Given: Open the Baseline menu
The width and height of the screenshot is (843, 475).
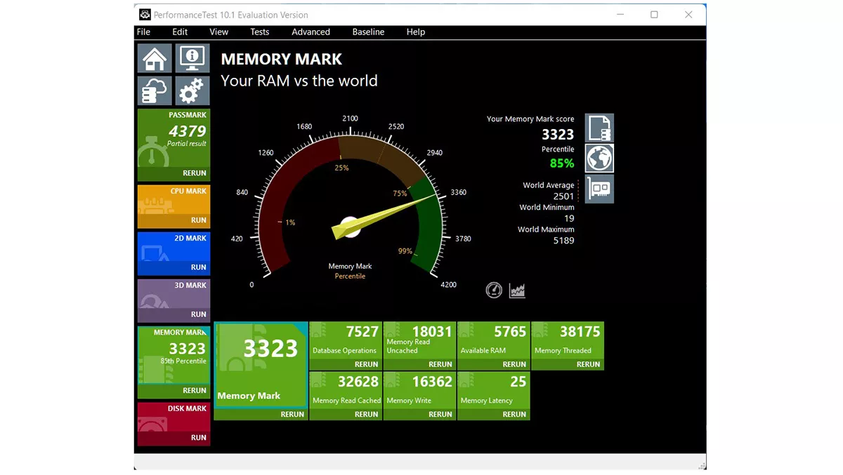Looking at the screenshot, I should 368,32.
